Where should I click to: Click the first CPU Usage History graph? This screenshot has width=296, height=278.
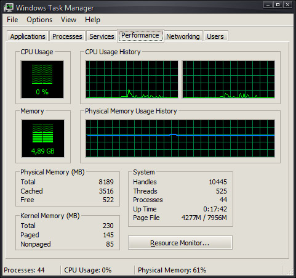132,80
